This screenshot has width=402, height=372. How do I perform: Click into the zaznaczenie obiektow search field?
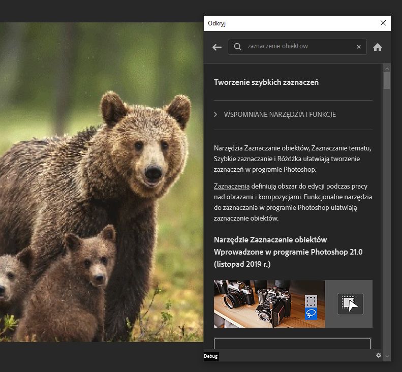(x=297, y=47)
